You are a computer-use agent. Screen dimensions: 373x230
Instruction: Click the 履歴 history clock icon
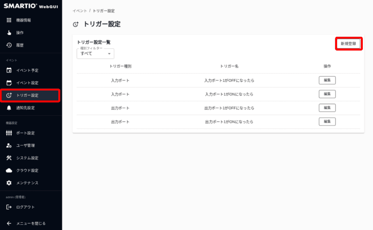click(9, 45)
